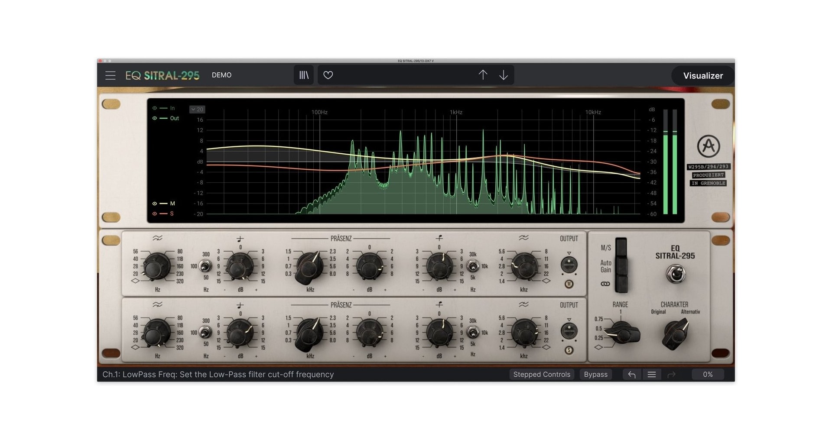This screenshot has height=443, width=832.
Task: Click the M badge under the top OUTPUT knob
Action: click(x=569, y=284)
